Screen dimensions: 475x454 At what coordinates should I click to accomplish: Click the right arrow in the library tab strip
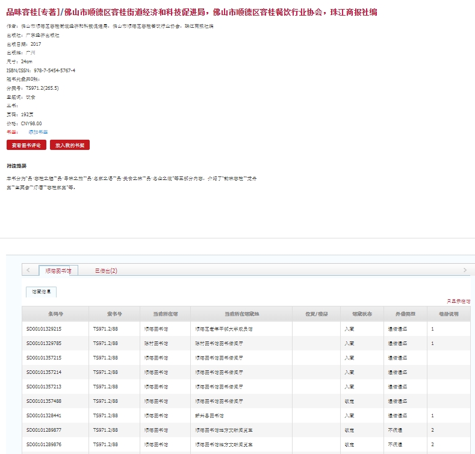pyautogui.click(x=464, y=270)
